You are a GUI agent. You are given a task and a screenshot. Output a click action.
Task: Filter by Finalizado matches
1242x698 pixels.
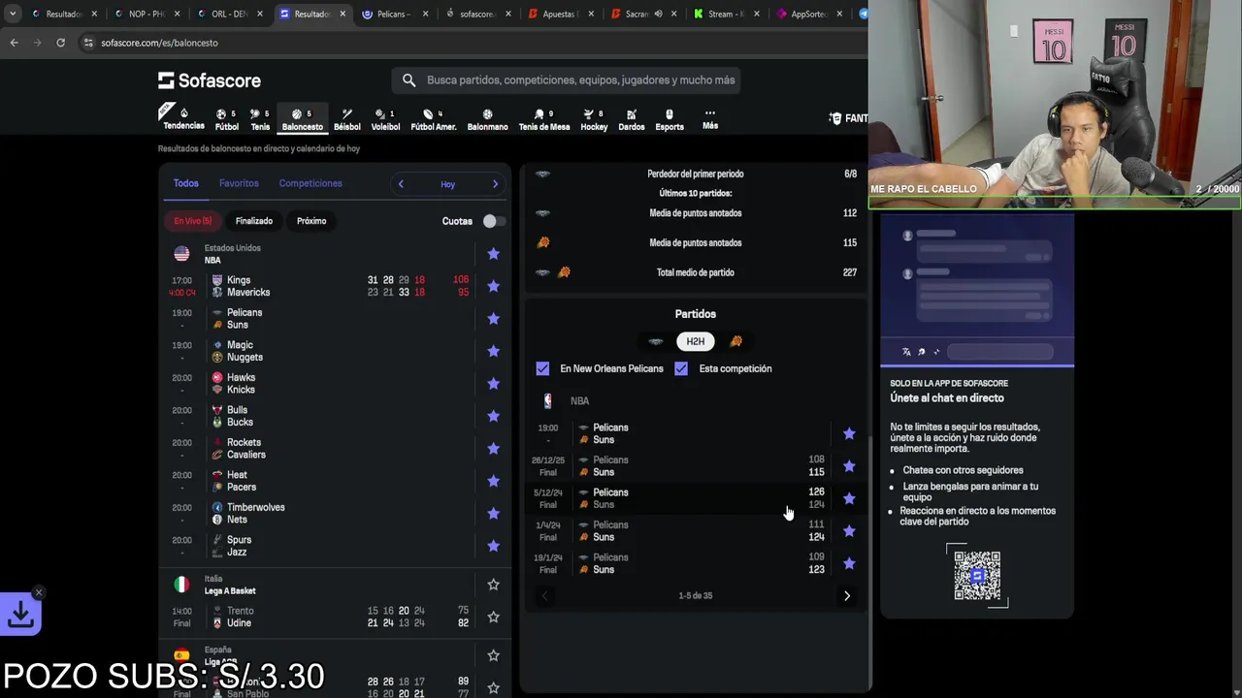point(254,221)
